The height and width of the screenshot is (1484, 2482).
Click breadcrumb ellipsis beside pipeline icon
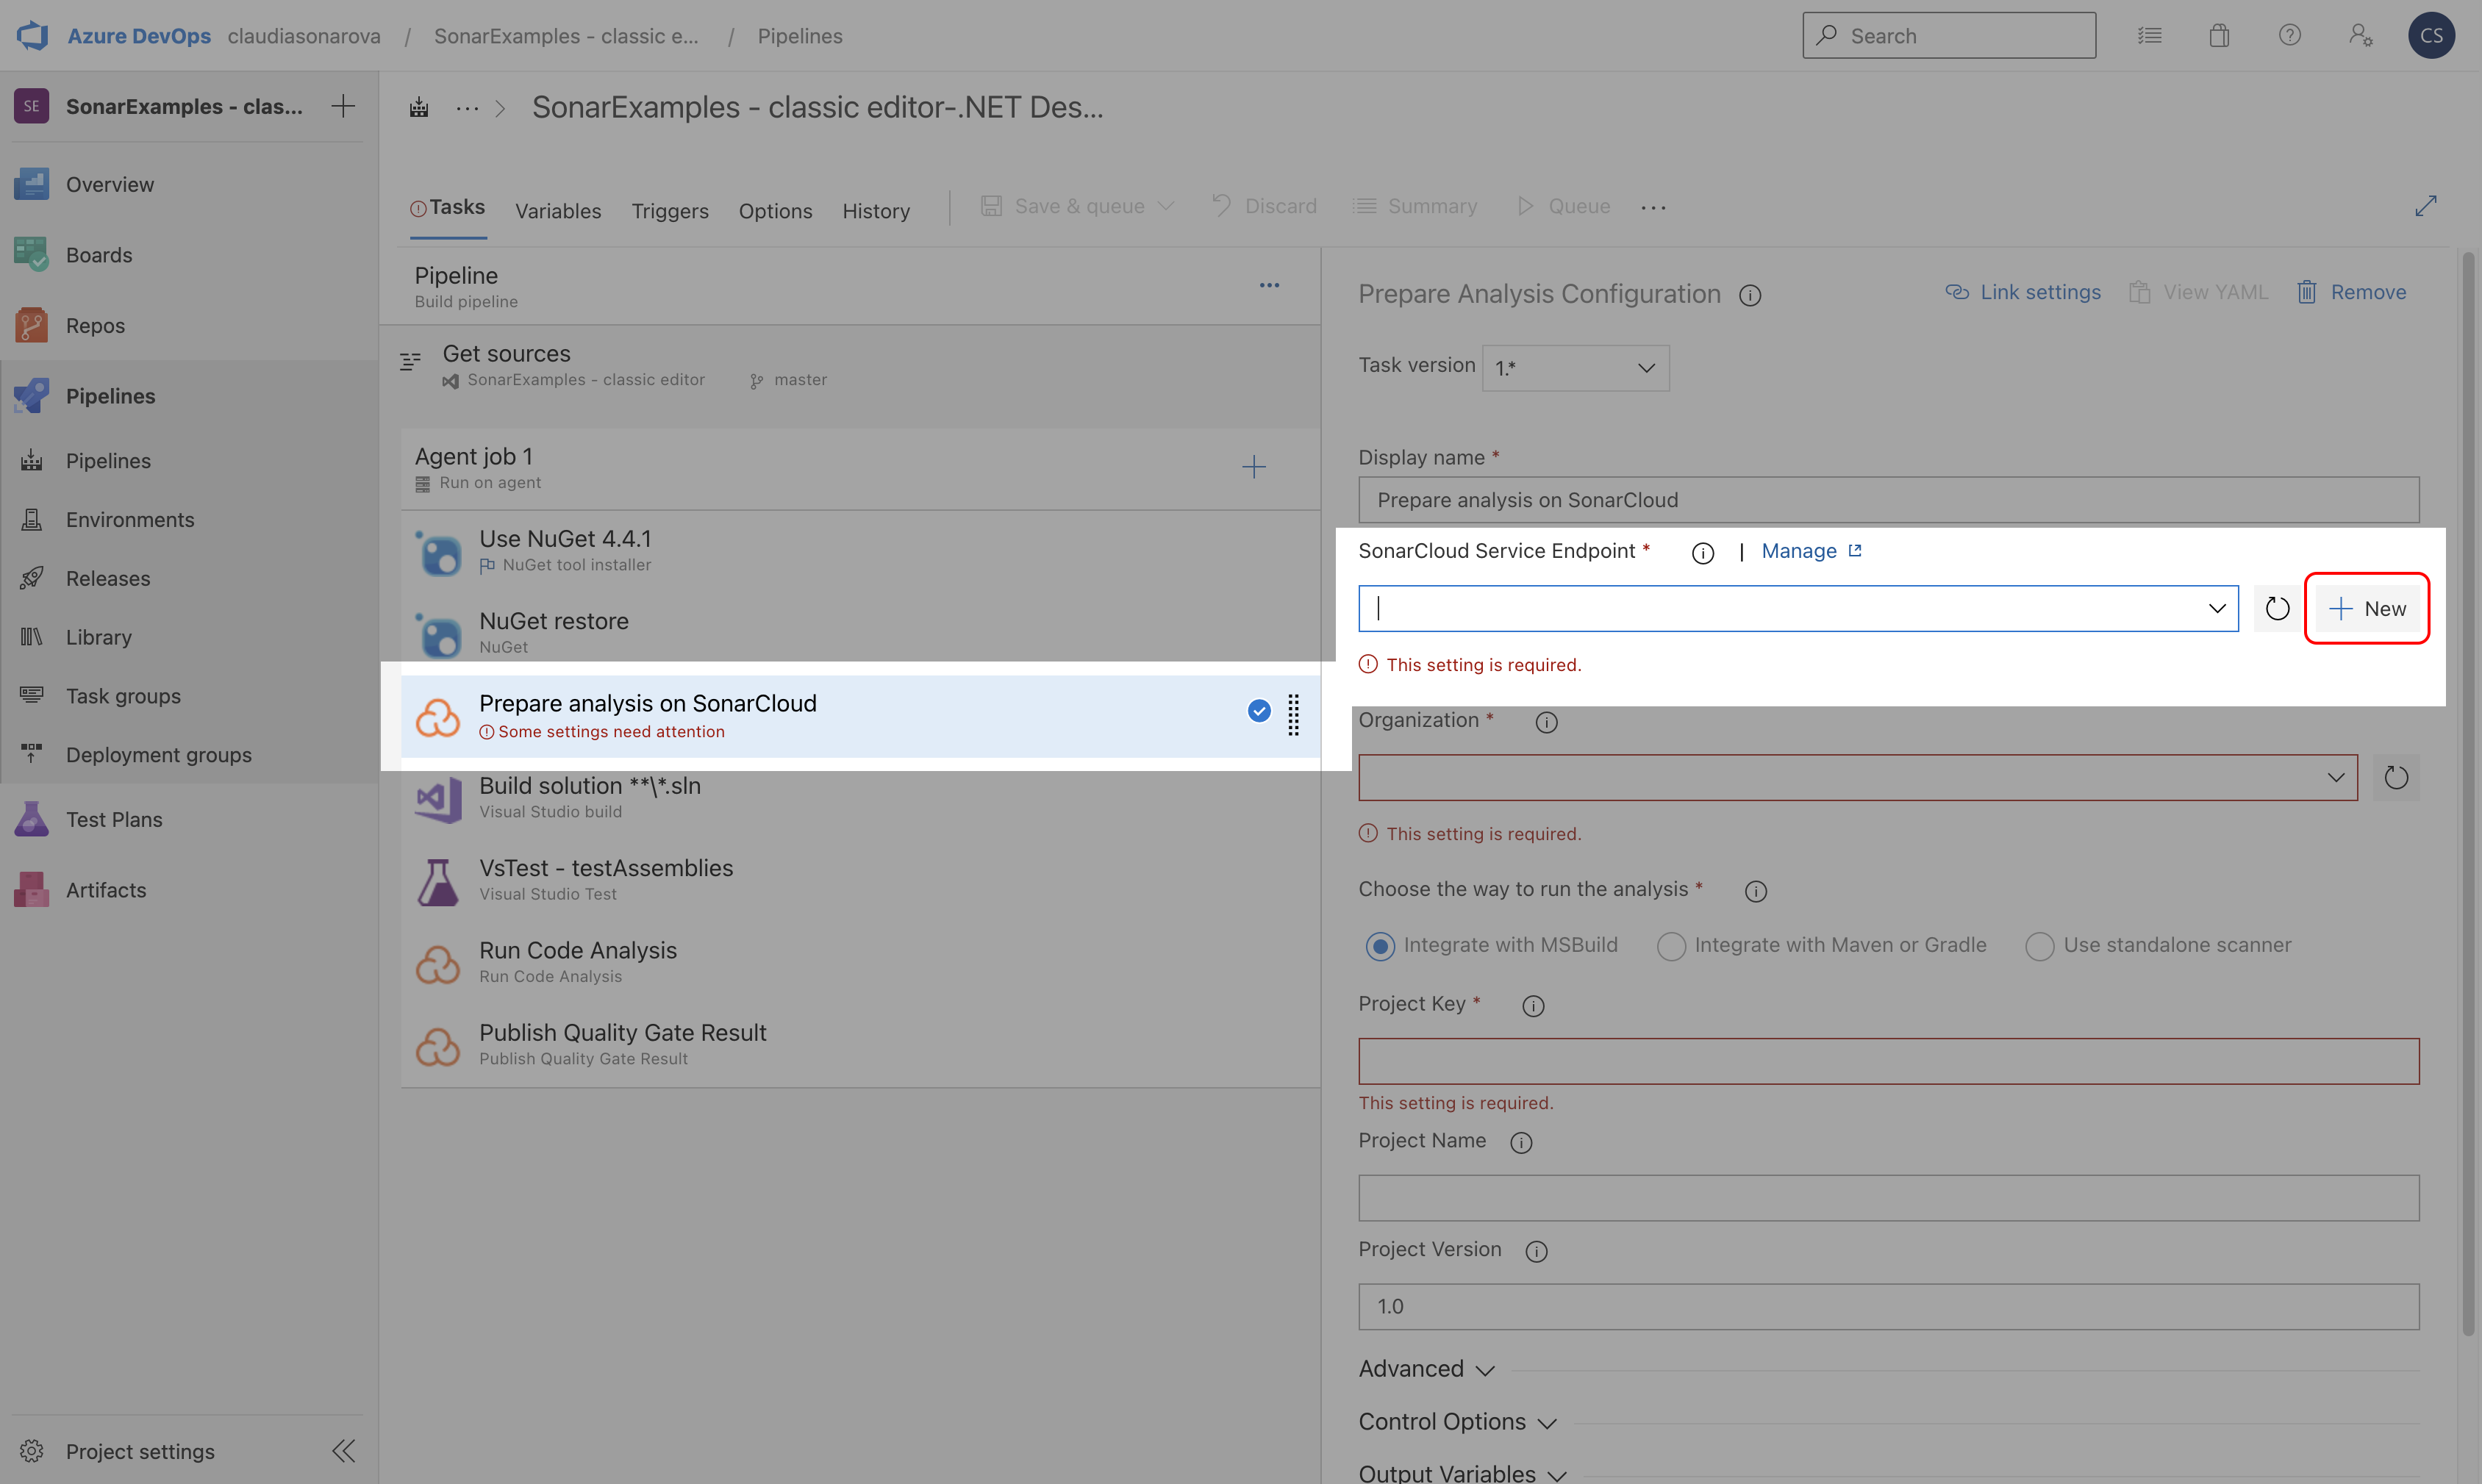click(x=467, y=108)
